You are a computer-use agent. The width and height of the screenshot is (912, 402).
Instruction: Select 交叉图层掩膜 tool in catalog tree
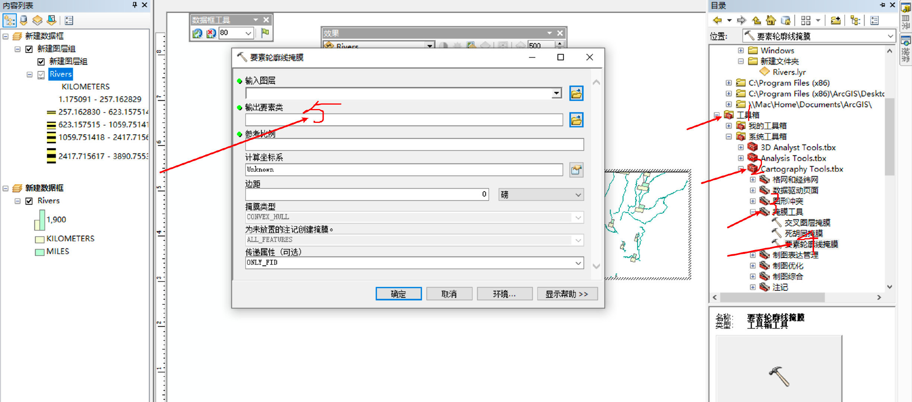point(807,223)
